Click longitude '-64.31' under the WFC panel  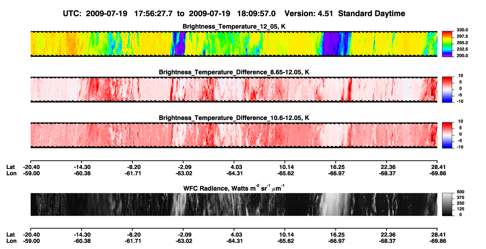(235, 241)
